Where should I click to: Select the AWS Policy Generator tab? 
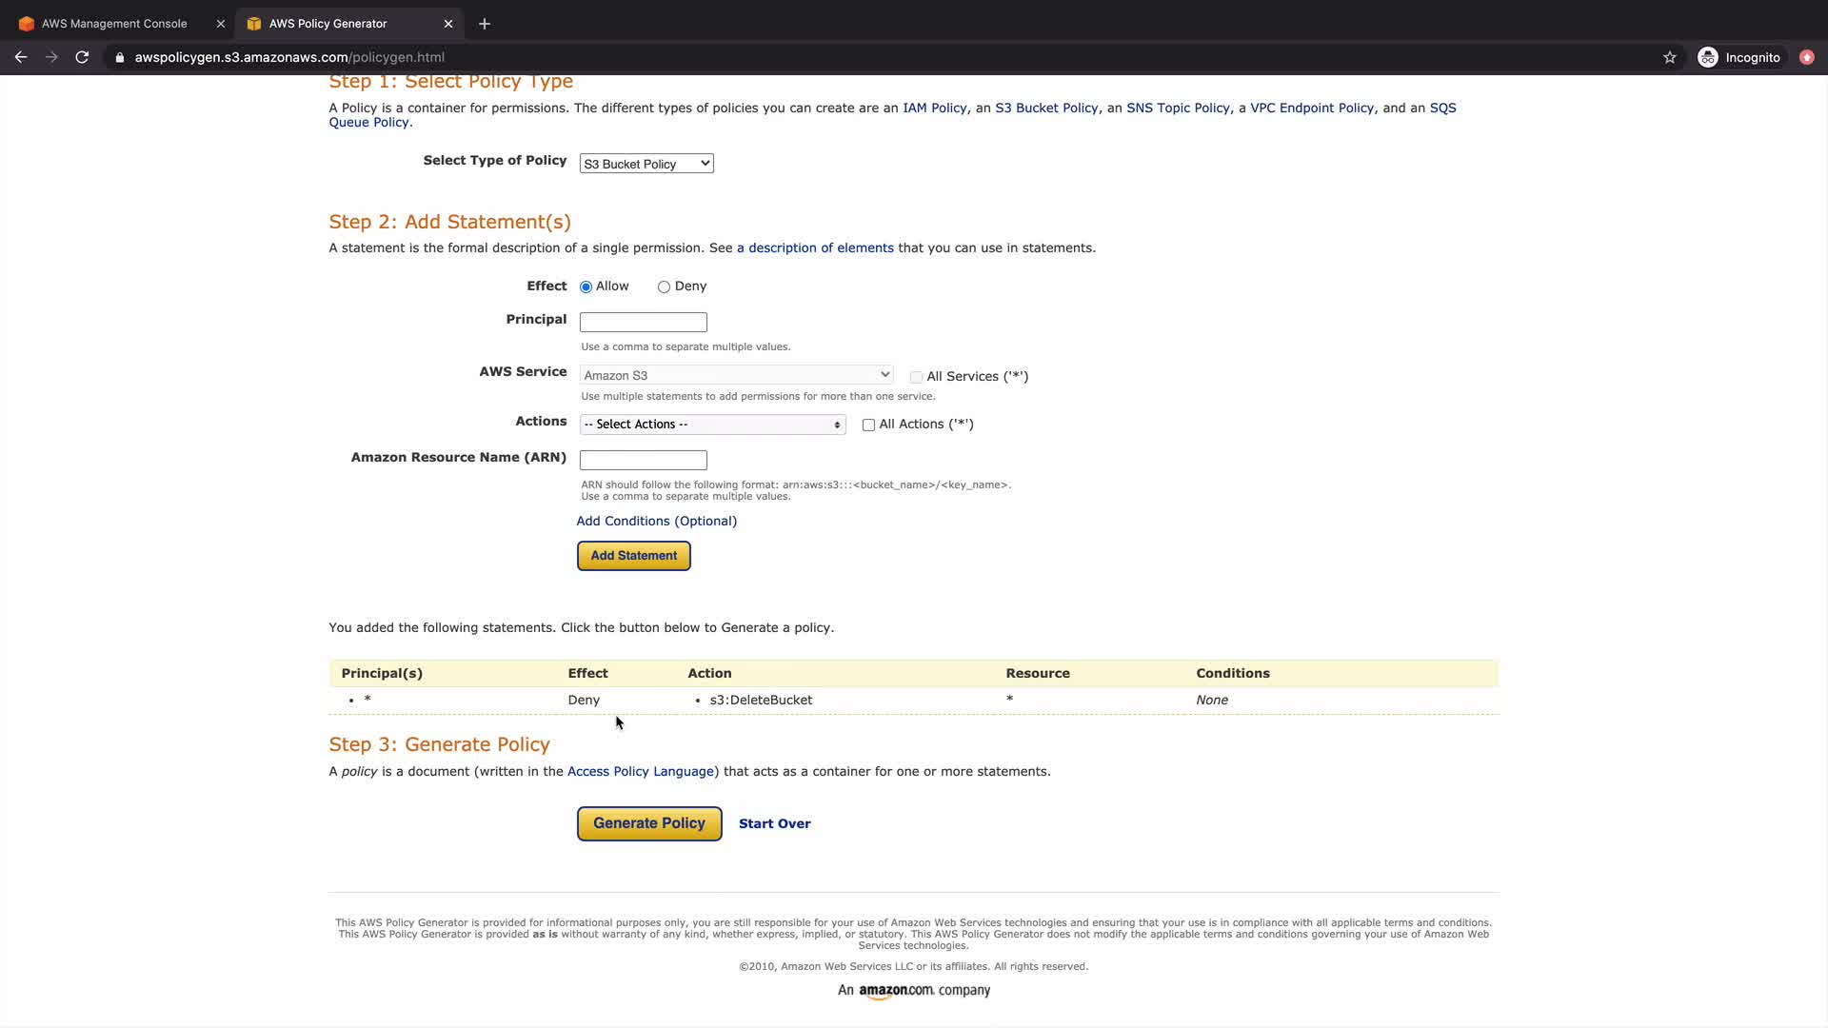click(x=328, y=24)
